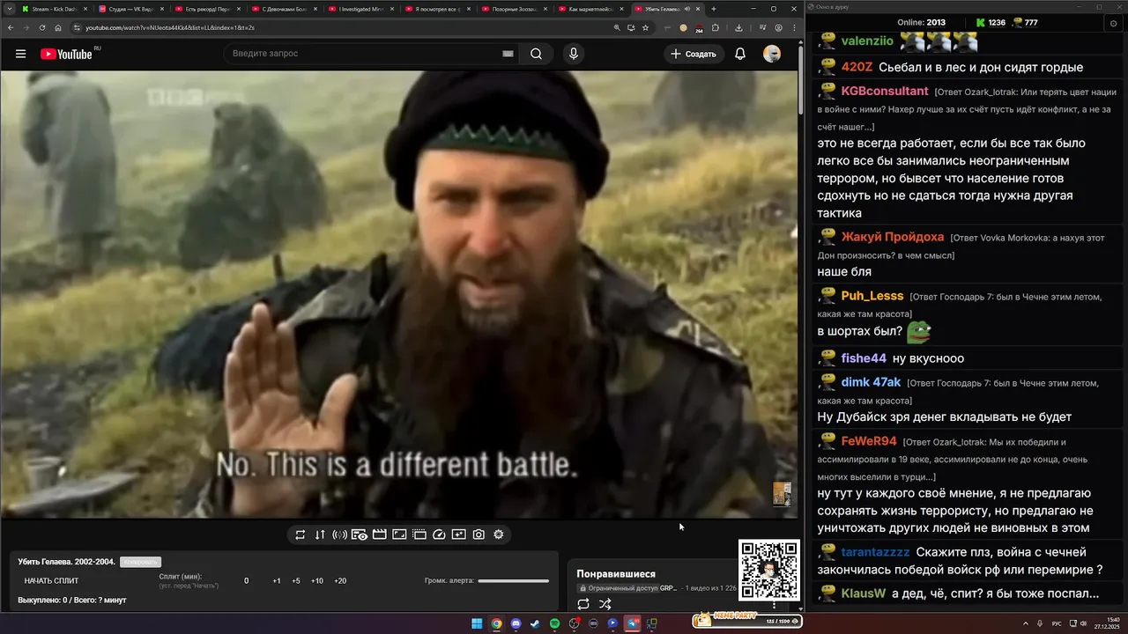Screen dimensions: 1128x634
Task: Switch to the 'Есть рекорд!' tab
Action: tap(208, 9)
